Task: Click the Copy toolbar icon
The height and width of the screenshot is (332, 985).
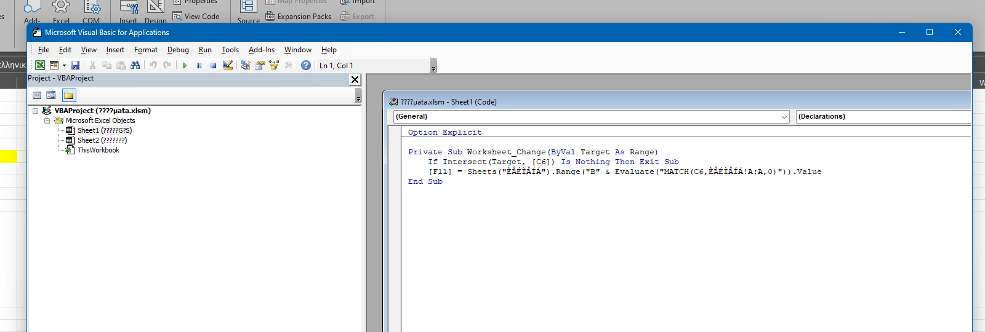Action: click(107, 65)
